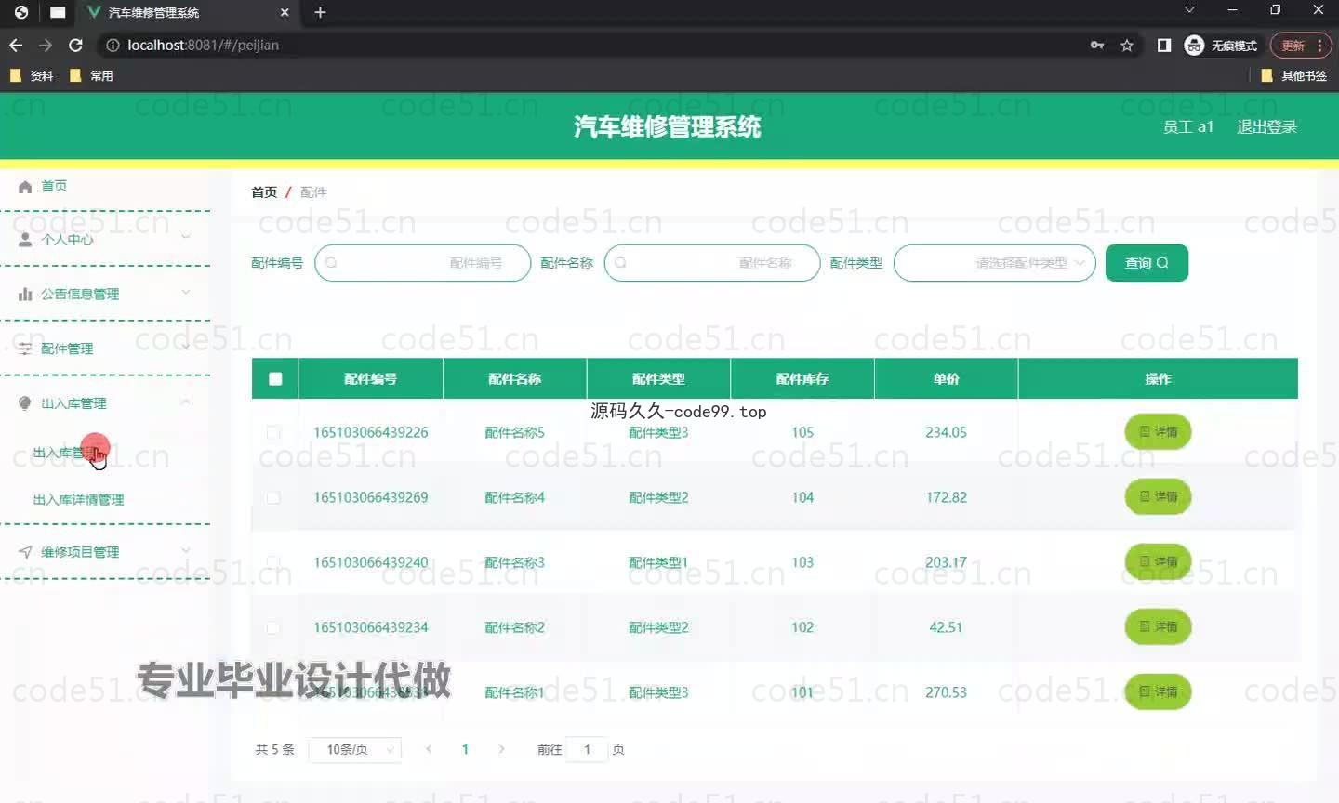
Task: Open the 资料 bookmark folder
Action: (31, 75)
